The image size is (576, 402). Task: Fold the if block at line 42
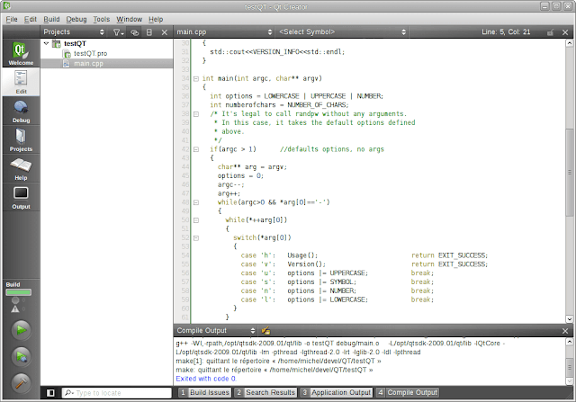[x=196, y=149]
